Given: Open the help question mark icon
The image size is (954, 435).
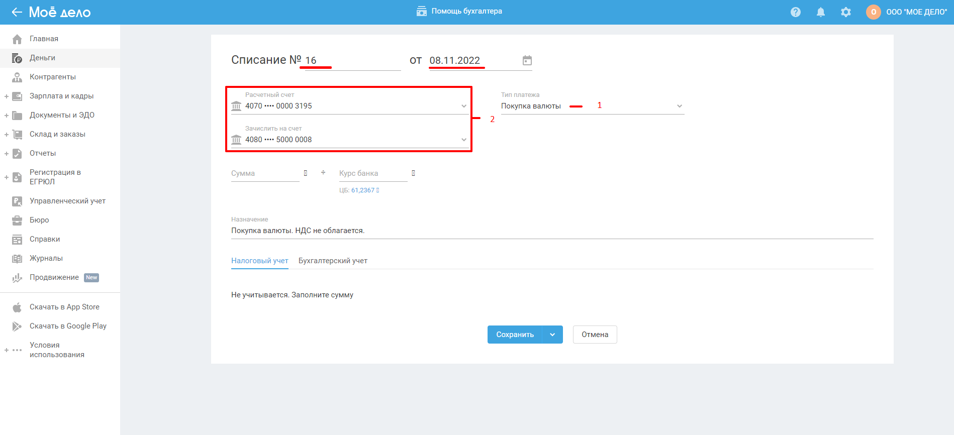Looking at the screenshot, I should 796,12.
